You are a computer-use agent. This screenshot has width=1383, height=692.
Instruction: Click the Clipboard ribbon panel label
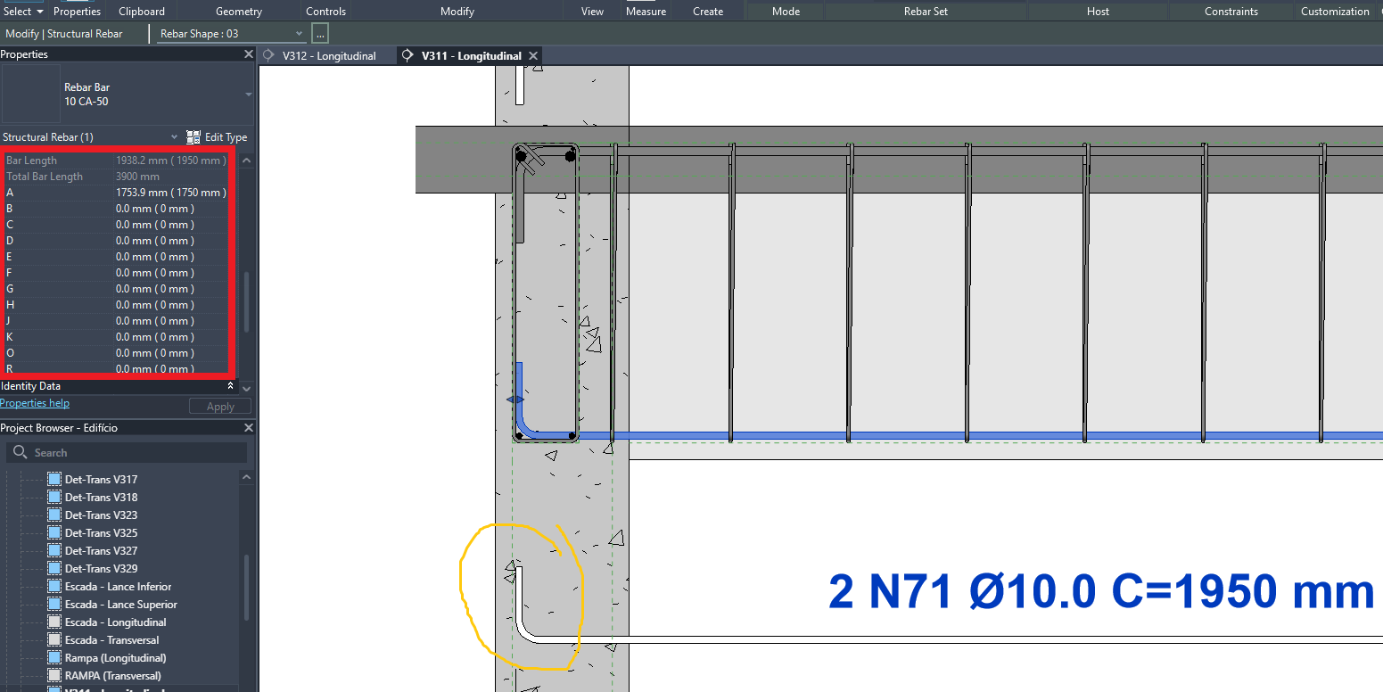[141, 12]
